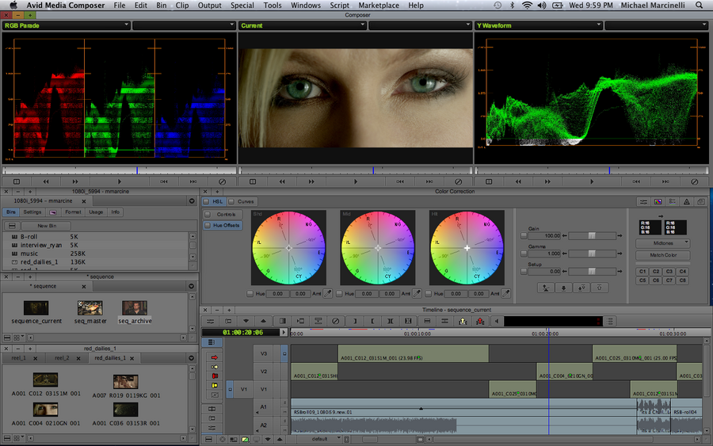713x446 pixels.
Task: Enable the Gain checkbox
Action: pyautogui.click(x=524, y=236)
